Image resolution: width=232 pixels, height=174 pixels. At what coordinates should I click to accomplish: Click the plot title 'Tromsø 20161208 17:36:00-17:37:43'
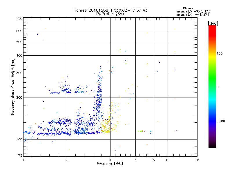(110, 10)
